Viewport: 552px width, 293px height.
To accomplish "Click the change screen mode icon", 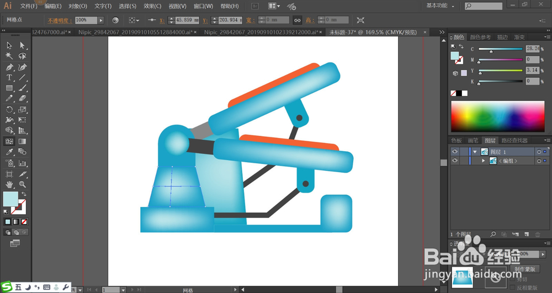I will pyautogui.click(x=15, y=243).
